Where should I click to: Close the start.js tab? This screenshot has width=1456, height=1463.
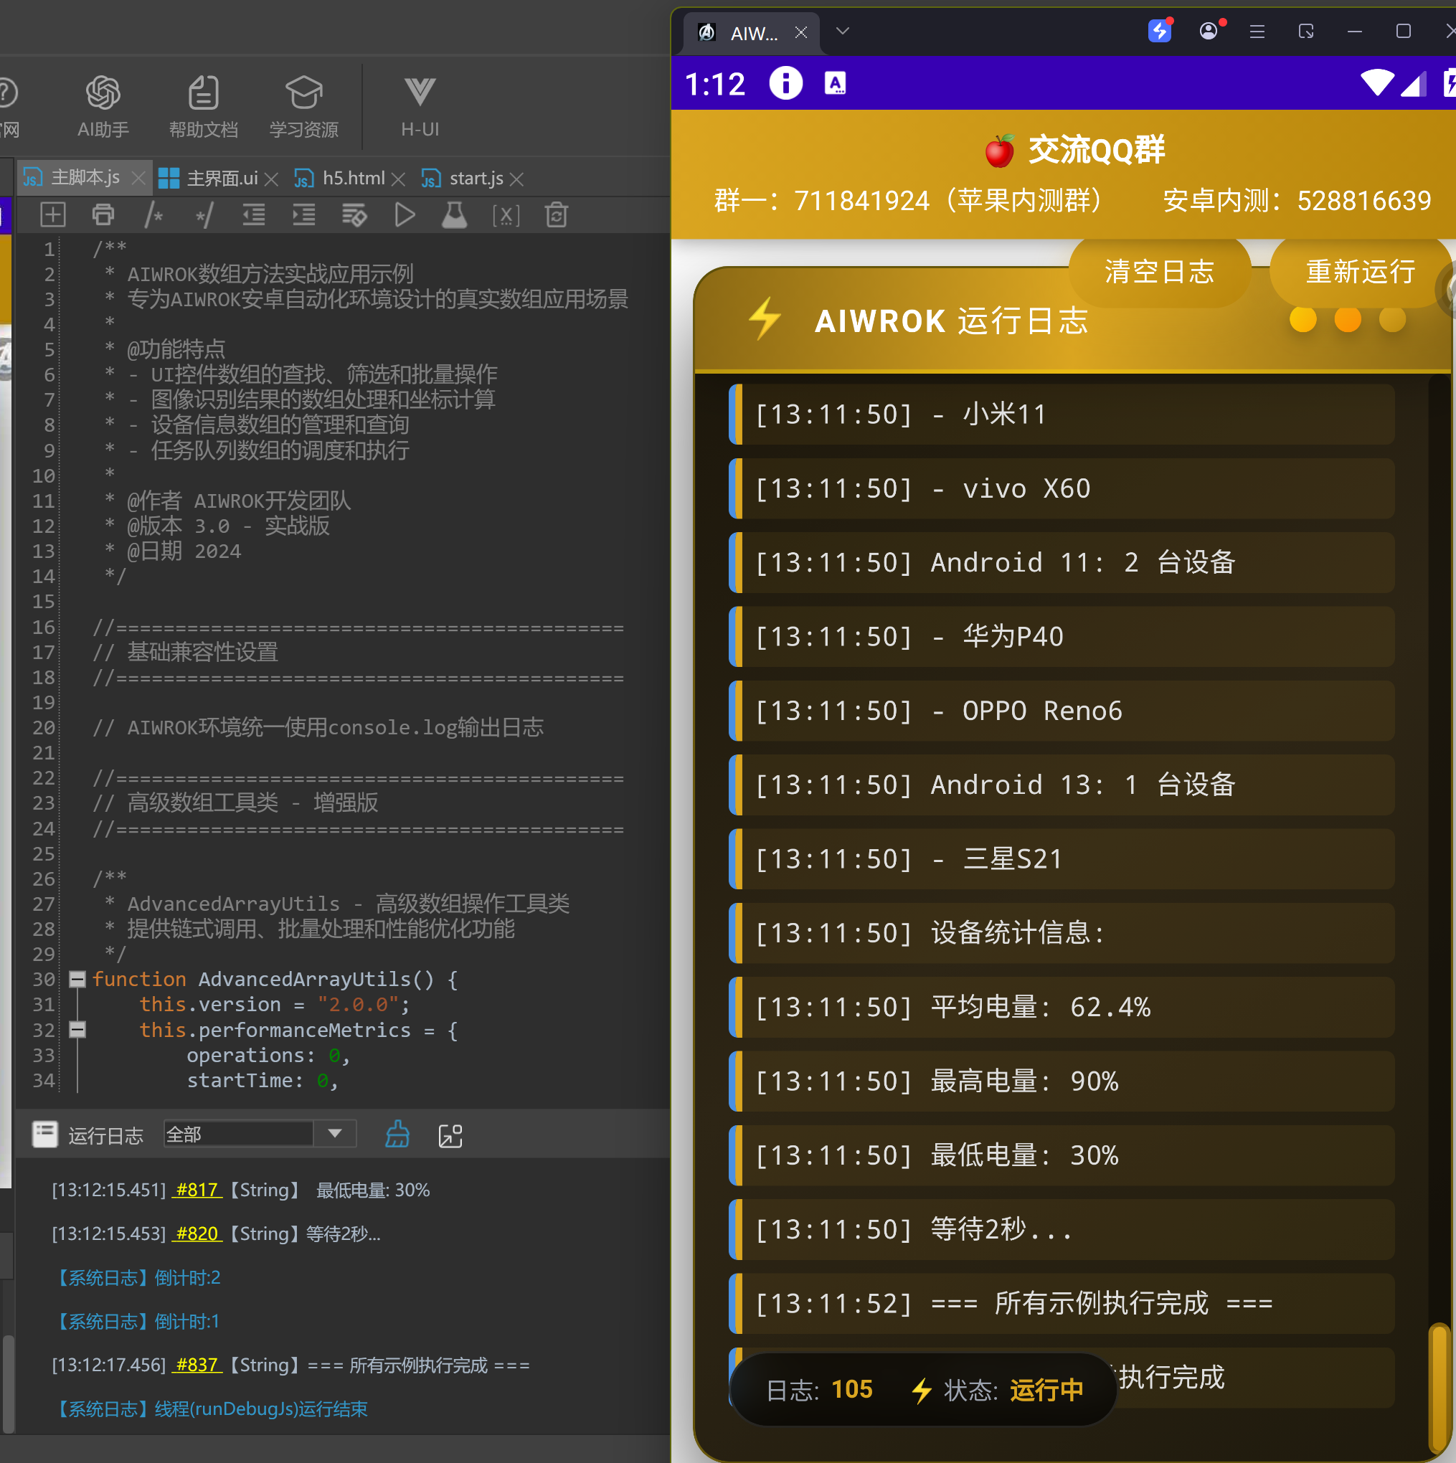[x=516, y=179]
